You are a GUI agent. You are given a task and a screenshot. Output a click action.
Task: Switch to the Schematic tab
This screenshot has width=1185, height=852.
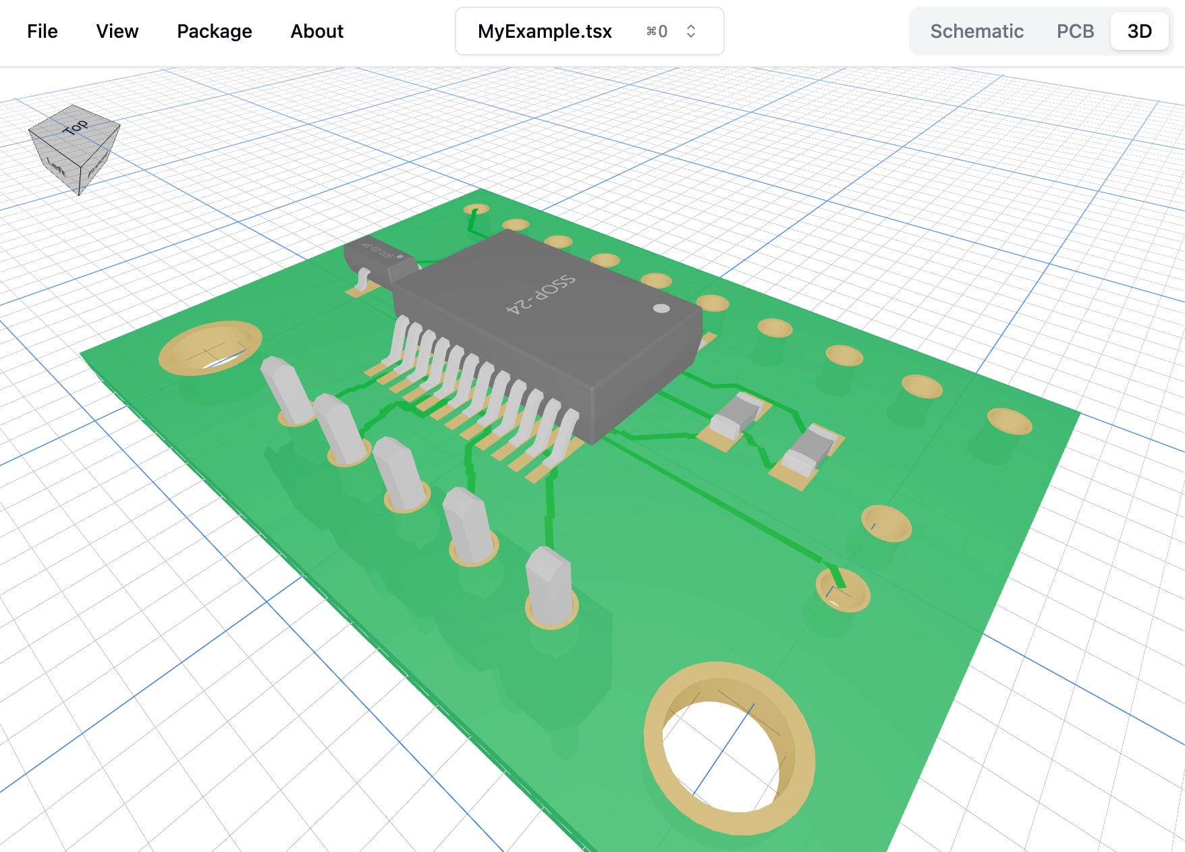click(976, 31)
